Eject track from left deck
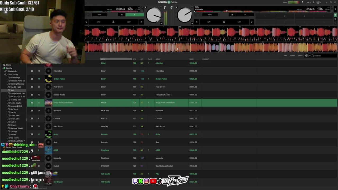Viewport: 338px width, 190px height. (161, 23)
